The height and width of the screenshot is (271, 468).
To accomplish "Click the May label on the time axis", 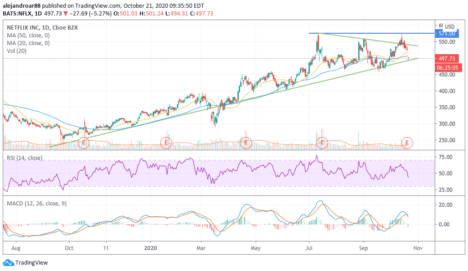I will [256, 248].
